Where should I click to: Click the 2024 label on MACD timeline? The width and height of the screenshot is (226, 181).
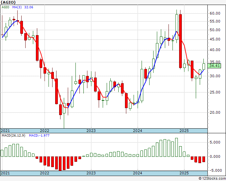[138, 173]
